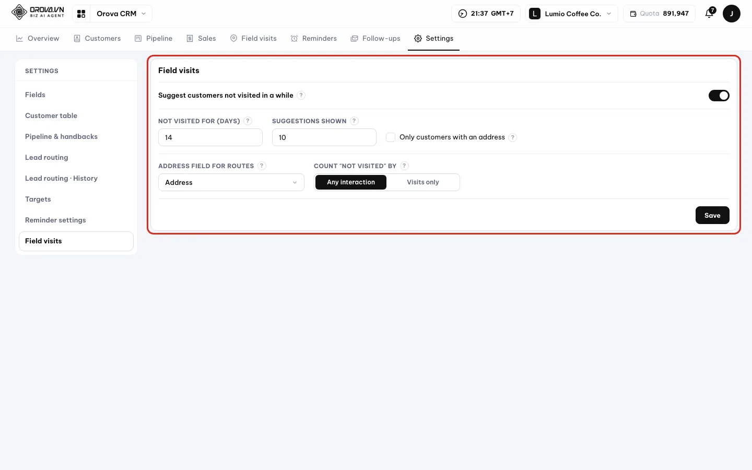Toggle off Suggest customers not visited switch
The width and height of the screenshot is (752, 470).
(x=719, y=96)
